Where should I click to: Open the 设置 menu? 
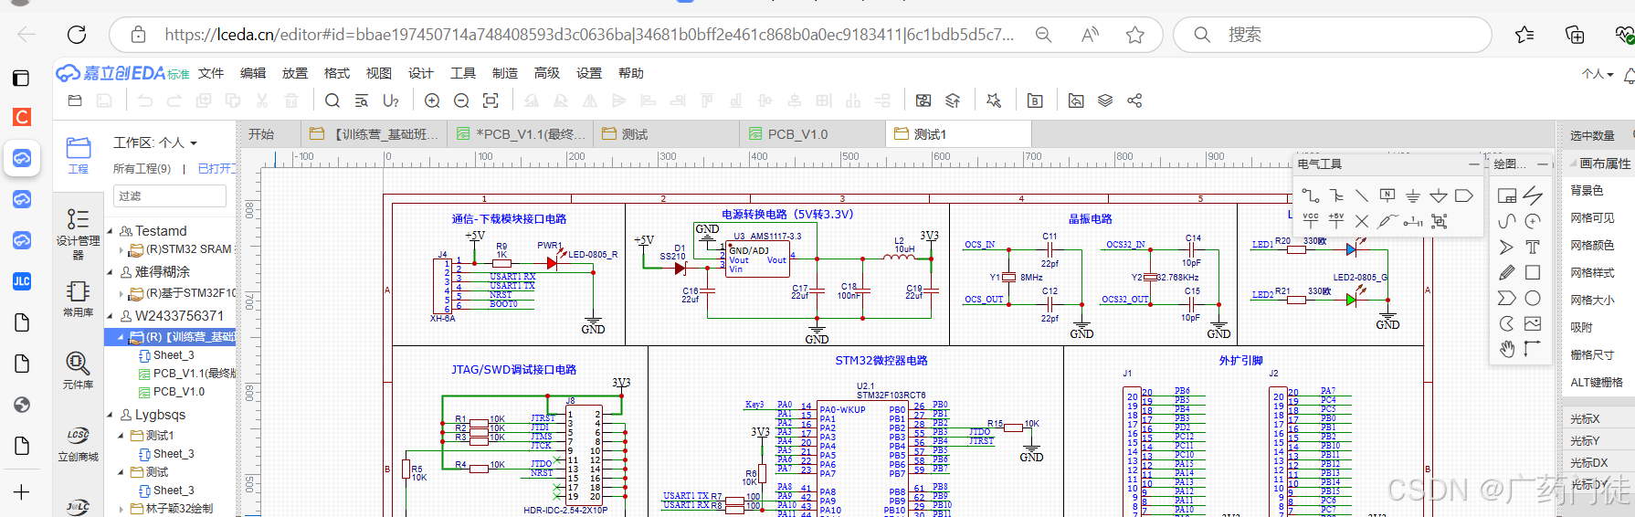tap(589, 73)
